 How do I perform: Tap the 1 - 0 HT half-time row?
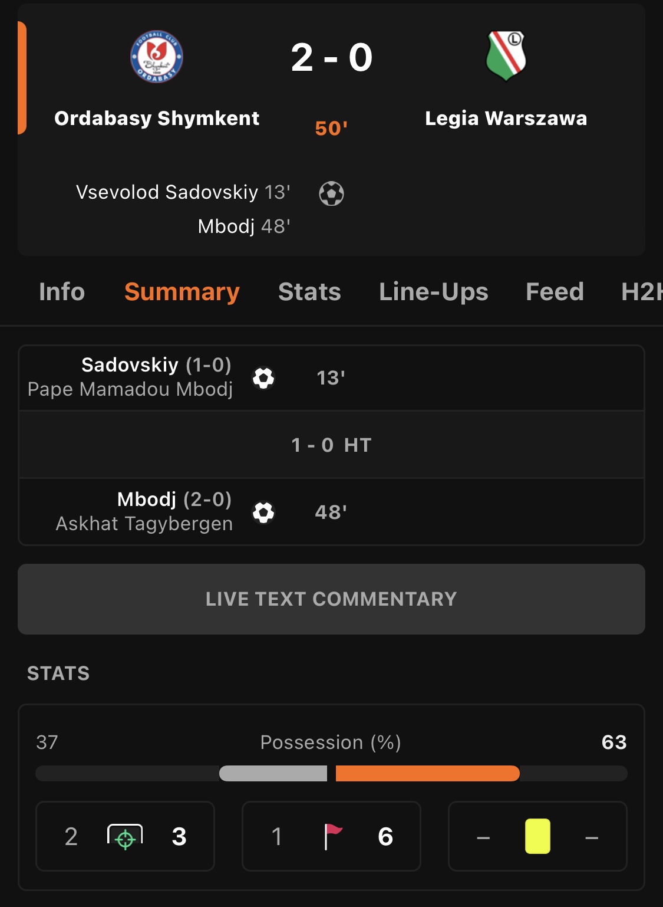point(331,445)
